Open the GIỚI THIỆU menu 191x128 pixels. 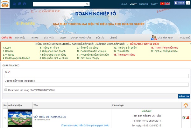(20, 38)
